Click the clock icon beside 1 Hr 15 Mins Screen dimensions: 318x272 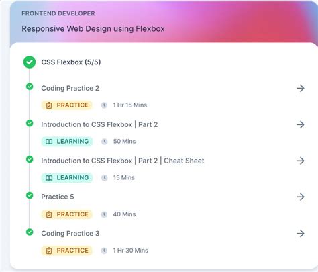pyautogui.click(x=104, y=105)
